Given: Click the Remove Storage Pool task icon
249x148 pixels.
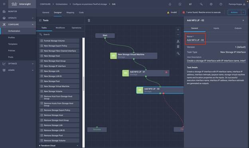Looking at the screenshot, I should 41,136.
